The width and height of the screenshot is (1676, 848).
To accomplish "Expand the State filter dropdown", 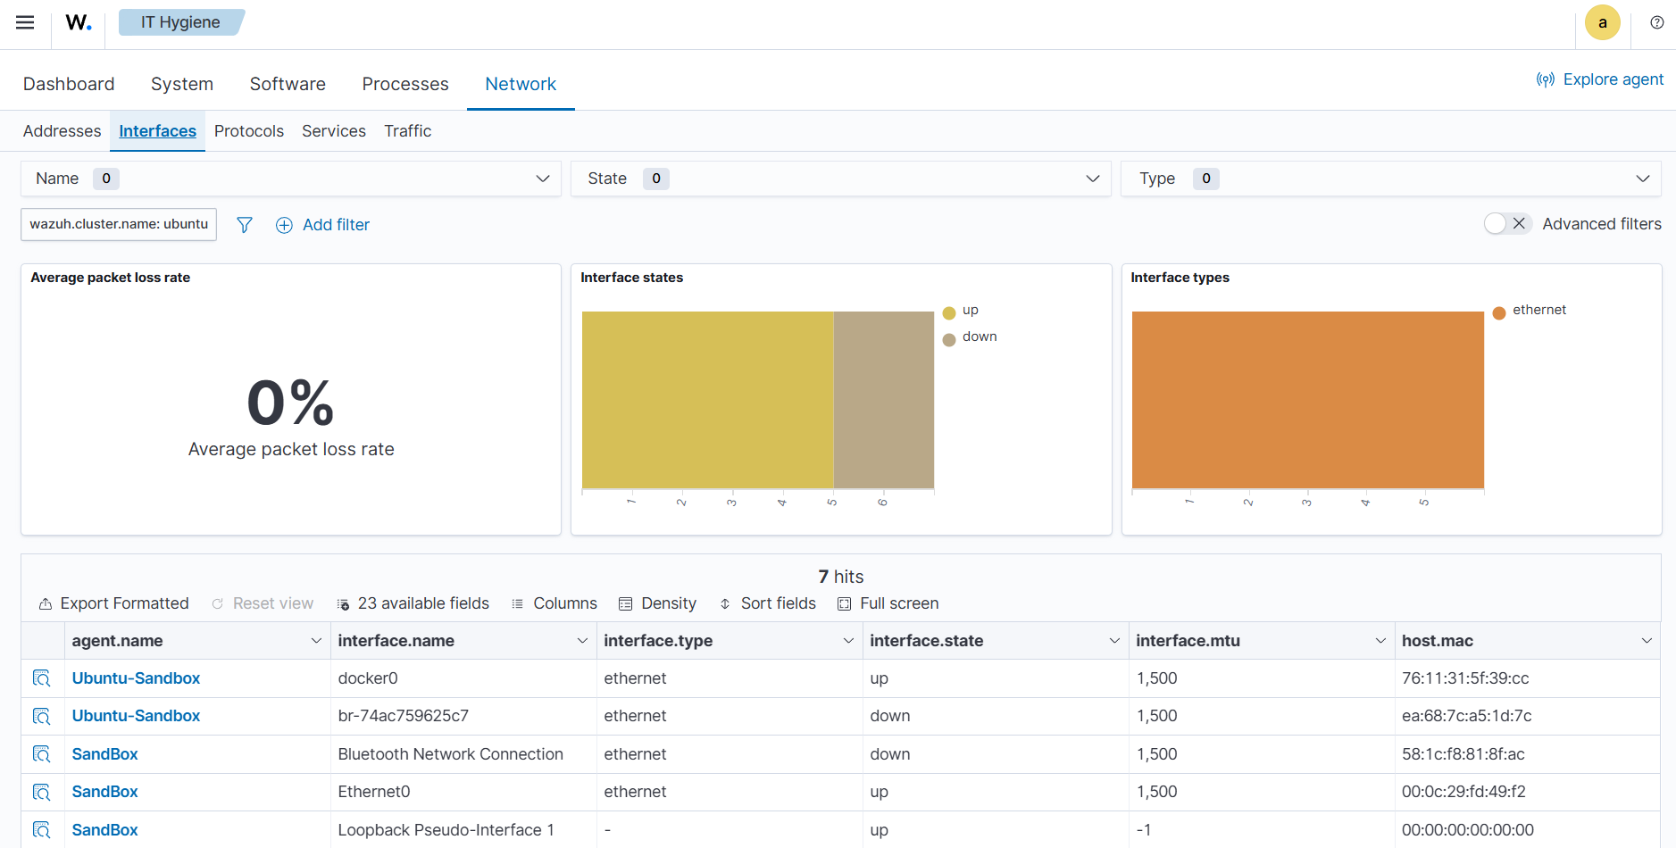I will 1093,179.
